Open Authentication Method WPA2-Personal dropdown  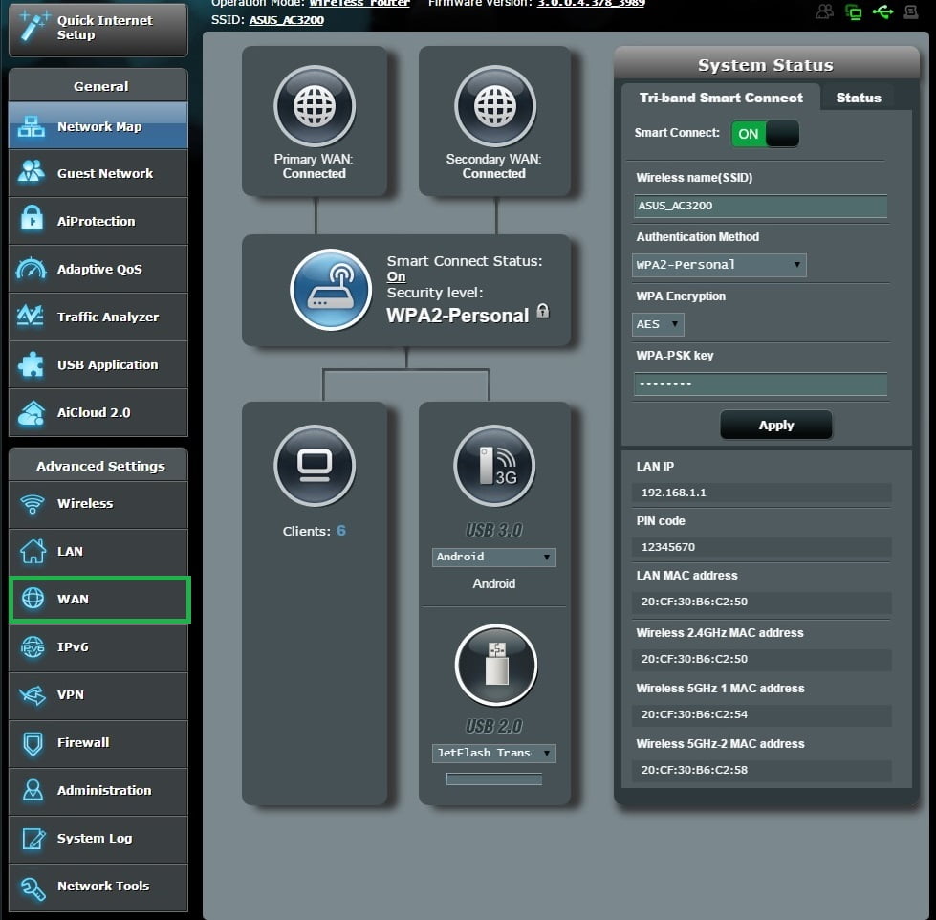point(719,265)
